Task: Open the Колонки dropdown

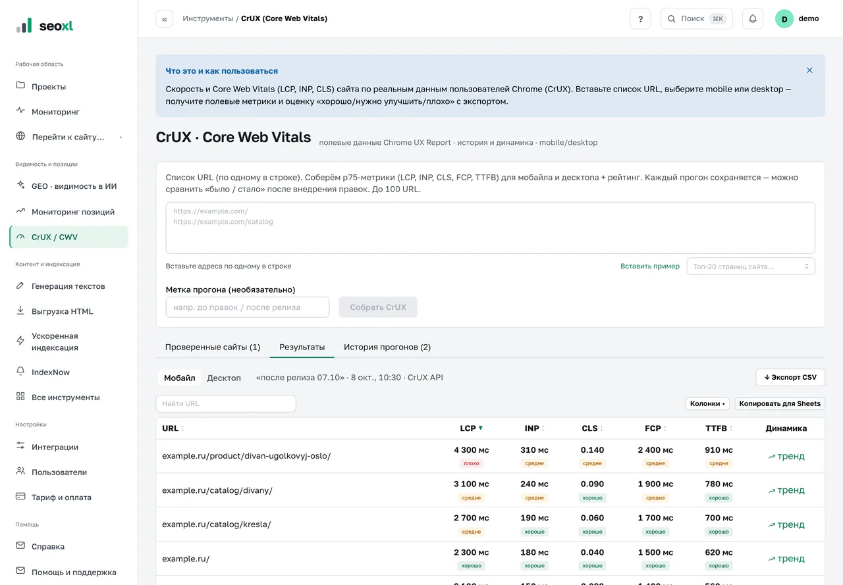Action: (708, 403)
